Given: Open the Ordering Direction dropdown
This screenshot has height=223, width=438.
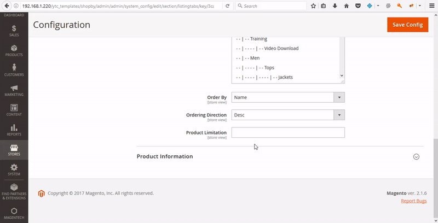Looking at the screenshot, I should coord(287,115).
